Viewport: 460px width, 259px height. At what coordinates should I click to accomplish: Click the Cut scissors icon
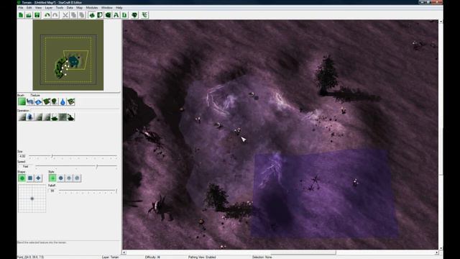[x=65, y=15]
